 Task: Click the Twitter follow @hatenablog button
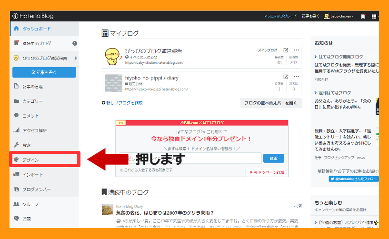click(x=353, y=179)
